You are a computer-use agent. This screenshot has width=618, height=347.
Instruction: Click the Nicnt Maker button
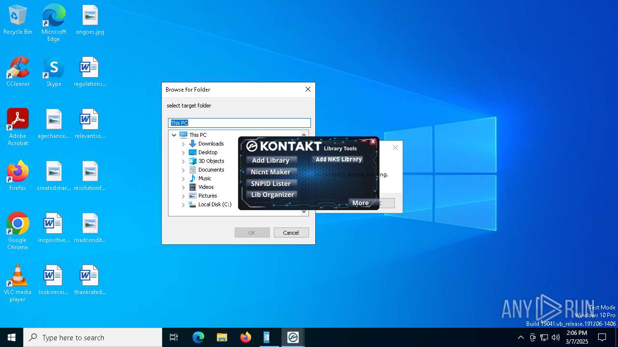pos(271,172)
